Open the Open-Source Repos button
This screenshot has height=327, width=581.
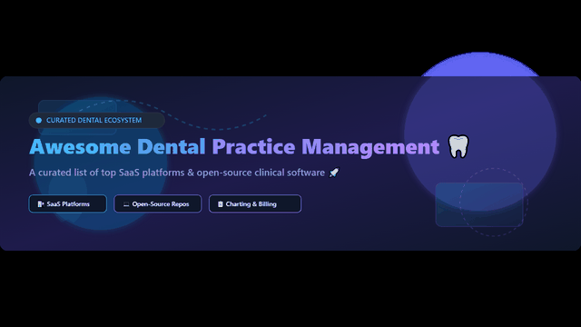pos(158,203)
